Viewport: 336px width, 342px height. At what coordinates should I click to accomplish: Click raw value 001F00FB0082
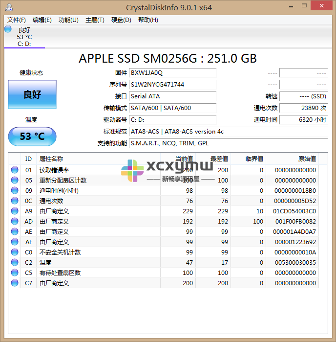point(295,221)
